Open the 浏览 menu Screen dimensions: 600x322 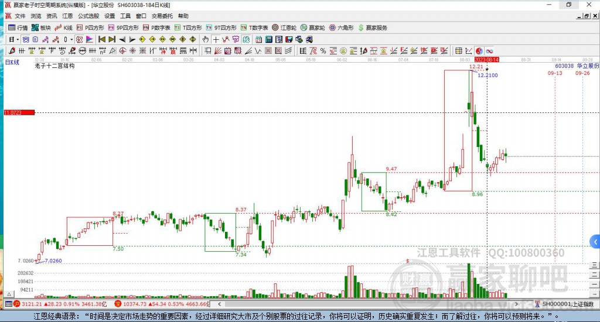(36, 16)
